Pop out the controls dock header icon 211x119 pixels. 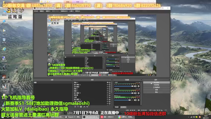tap(169, 80)
